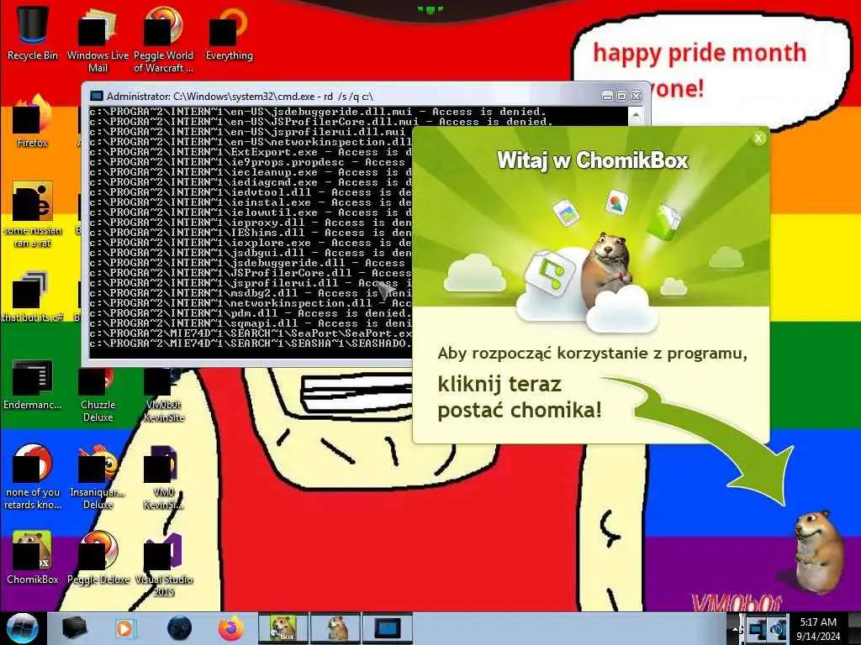Switch to ChomikBox 'Box' taskbar button
The image size is (861, 645).
[x=283, y=628]
